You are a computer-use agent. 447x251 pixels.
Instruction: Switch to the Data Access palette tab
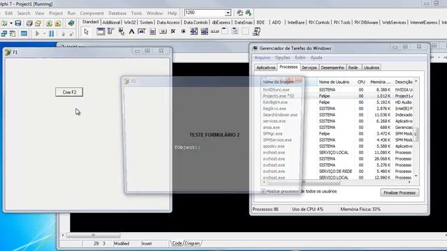168,22
